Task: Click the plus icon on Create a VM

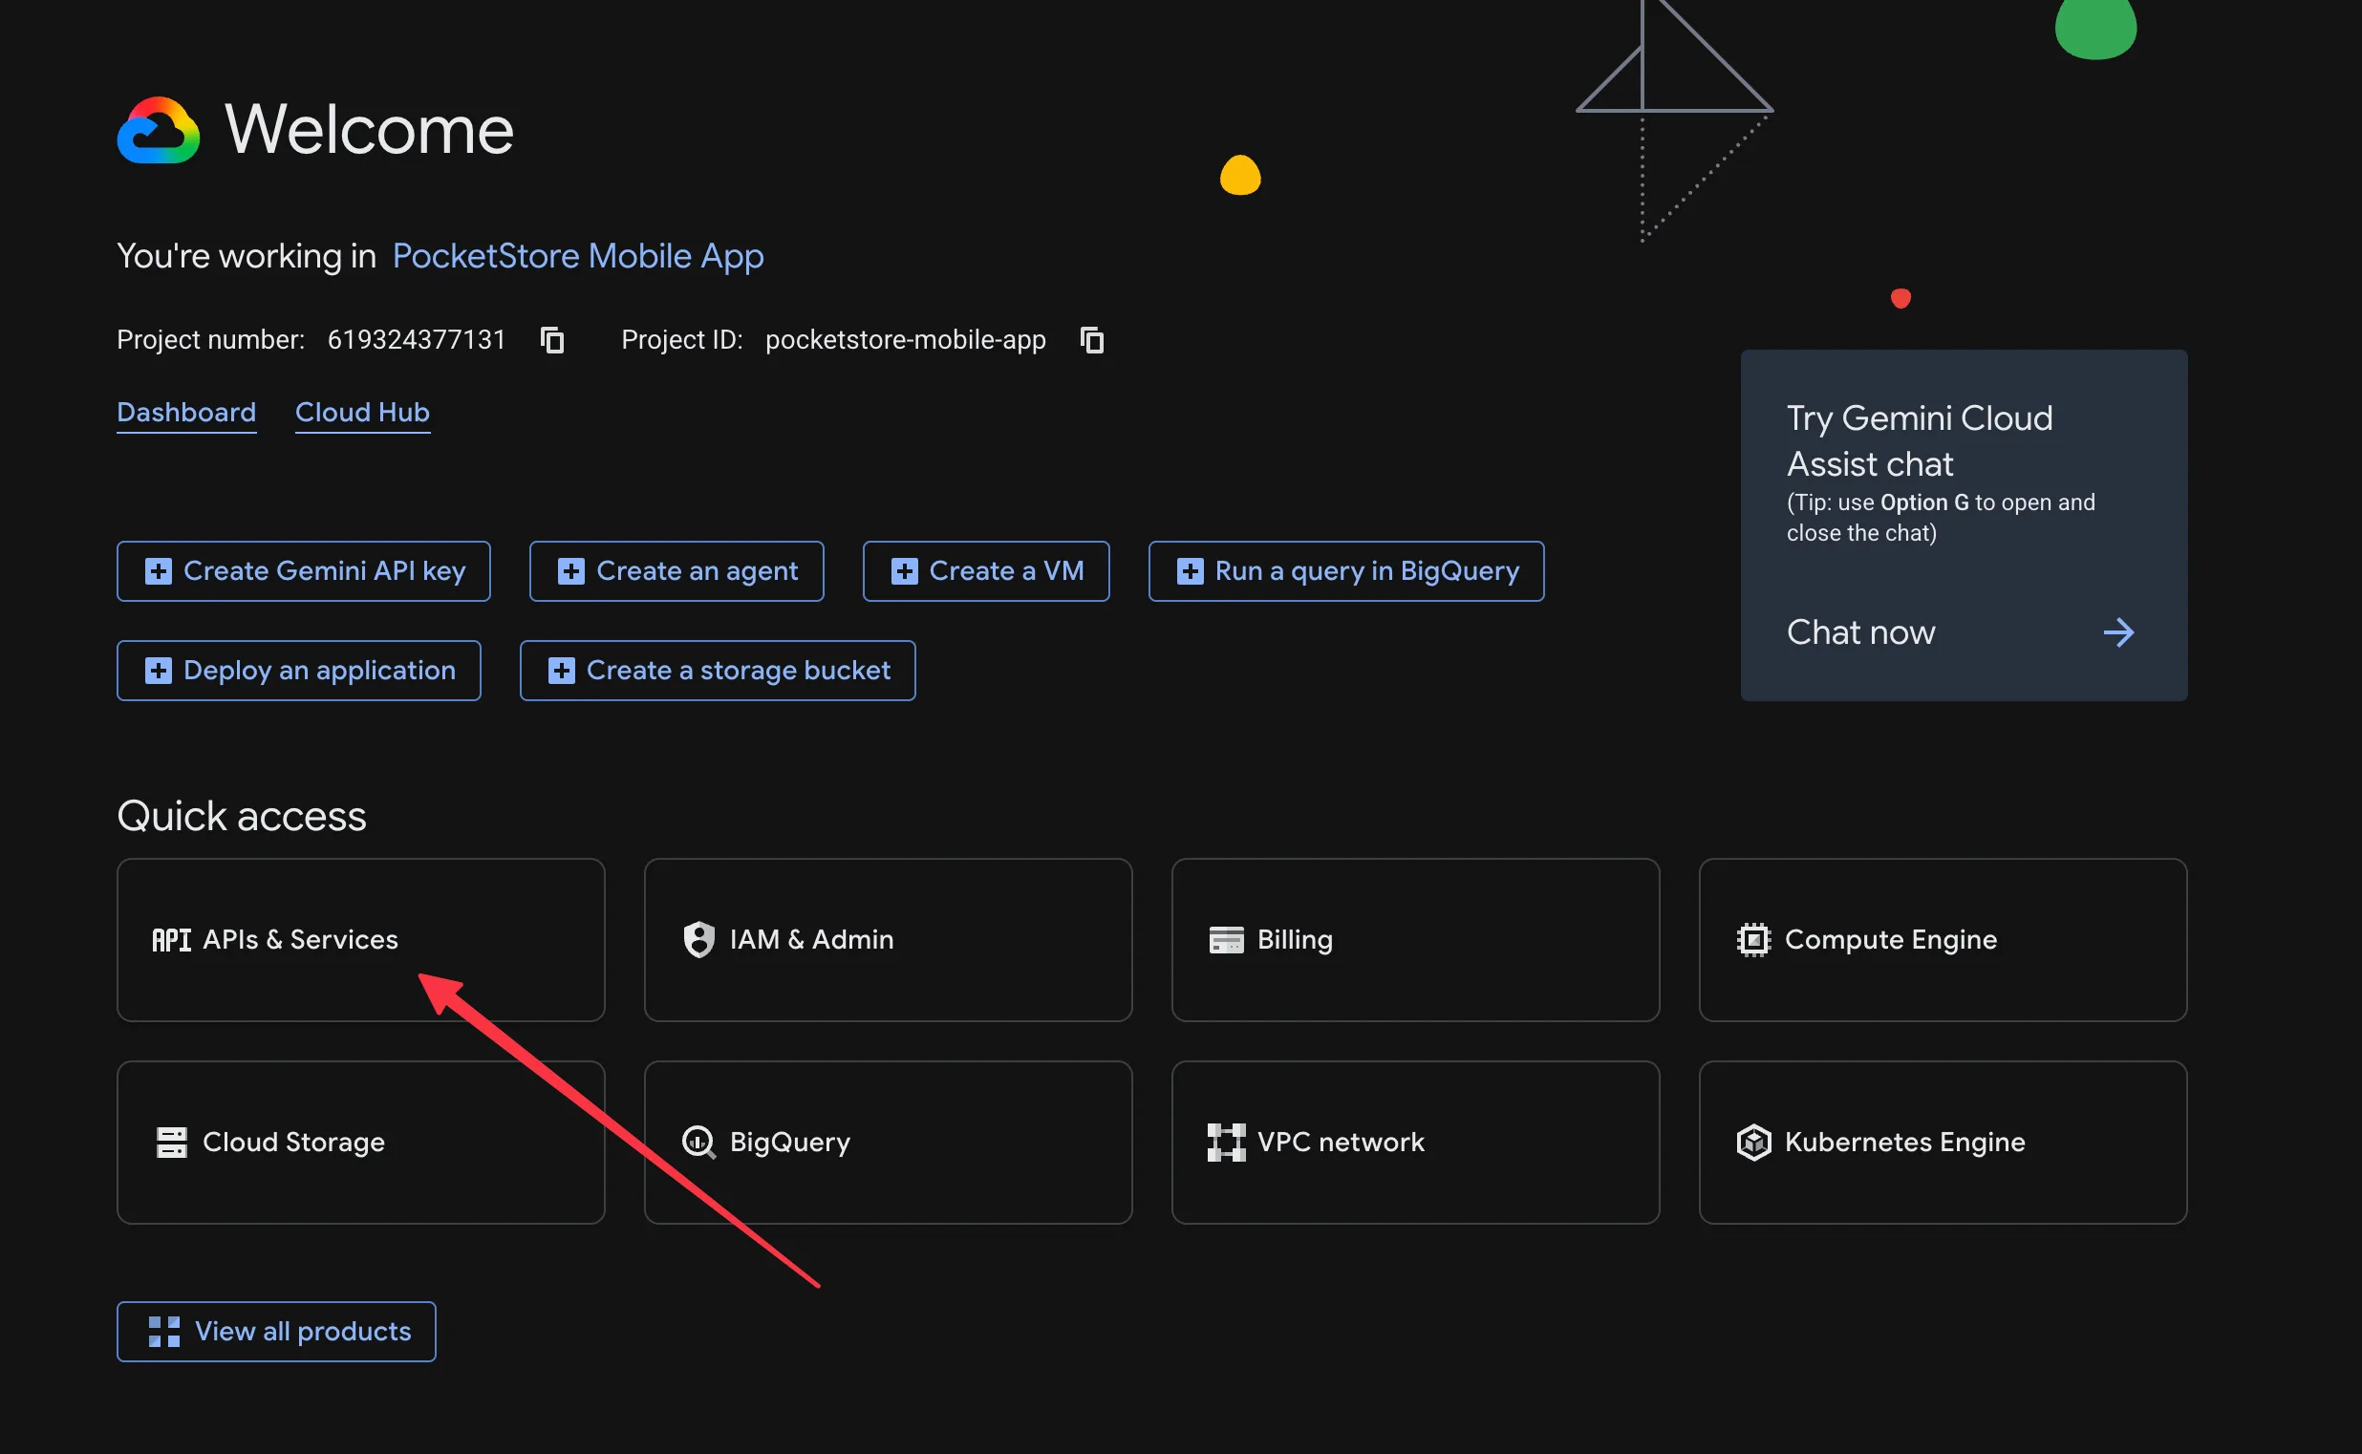Action: (x=904, y=571)
